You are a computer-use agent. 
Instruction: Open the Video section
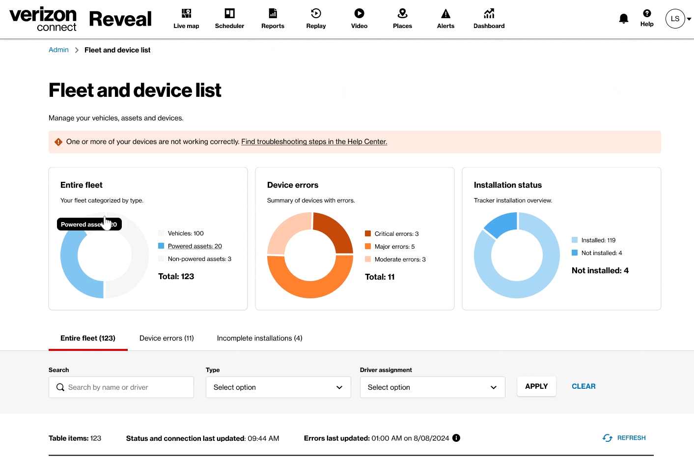[x=359, y=19]
